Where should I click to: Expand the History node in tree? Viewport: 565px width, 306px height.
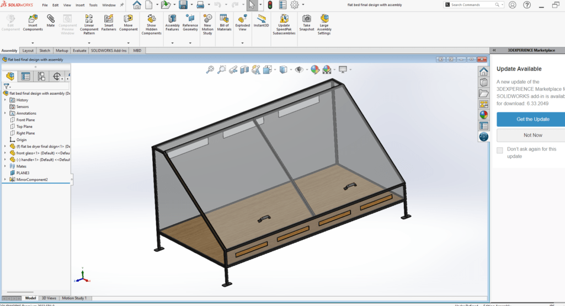(5, 100)
